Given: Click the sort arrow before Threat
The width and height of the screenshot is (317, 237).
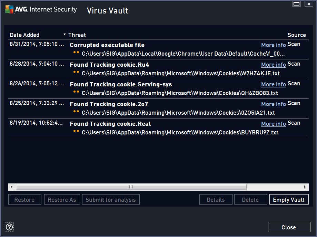Looking at the screenshot, I should pos(65,35).
